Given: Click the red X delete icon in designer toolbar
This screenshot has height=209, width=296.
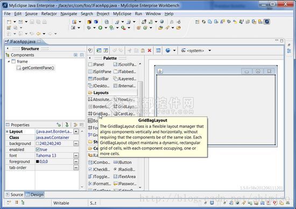Looking at the screenshot, I should (x=150, y=51).
